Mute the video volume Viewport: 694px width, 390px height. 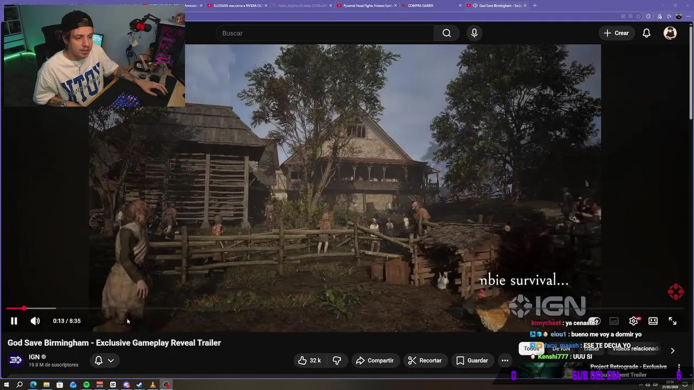pos(35,321)
